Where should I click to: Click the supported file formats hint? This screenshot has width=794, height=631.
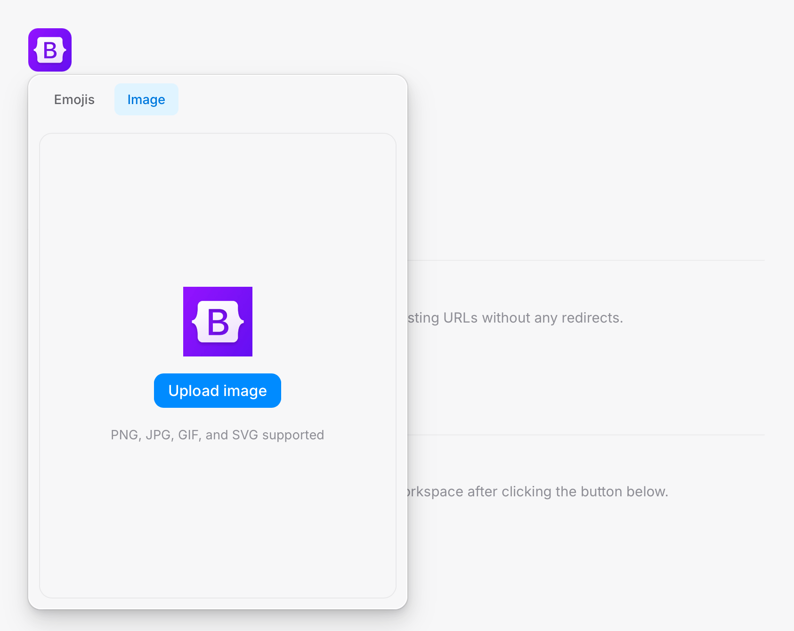pyautogui.click(x=217, y=435)
